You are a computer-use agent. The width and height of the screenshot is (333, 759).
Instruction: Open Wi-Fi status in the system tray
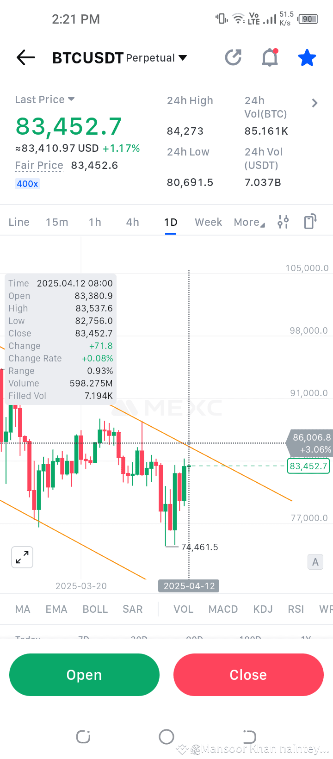(x=238, y=19)
